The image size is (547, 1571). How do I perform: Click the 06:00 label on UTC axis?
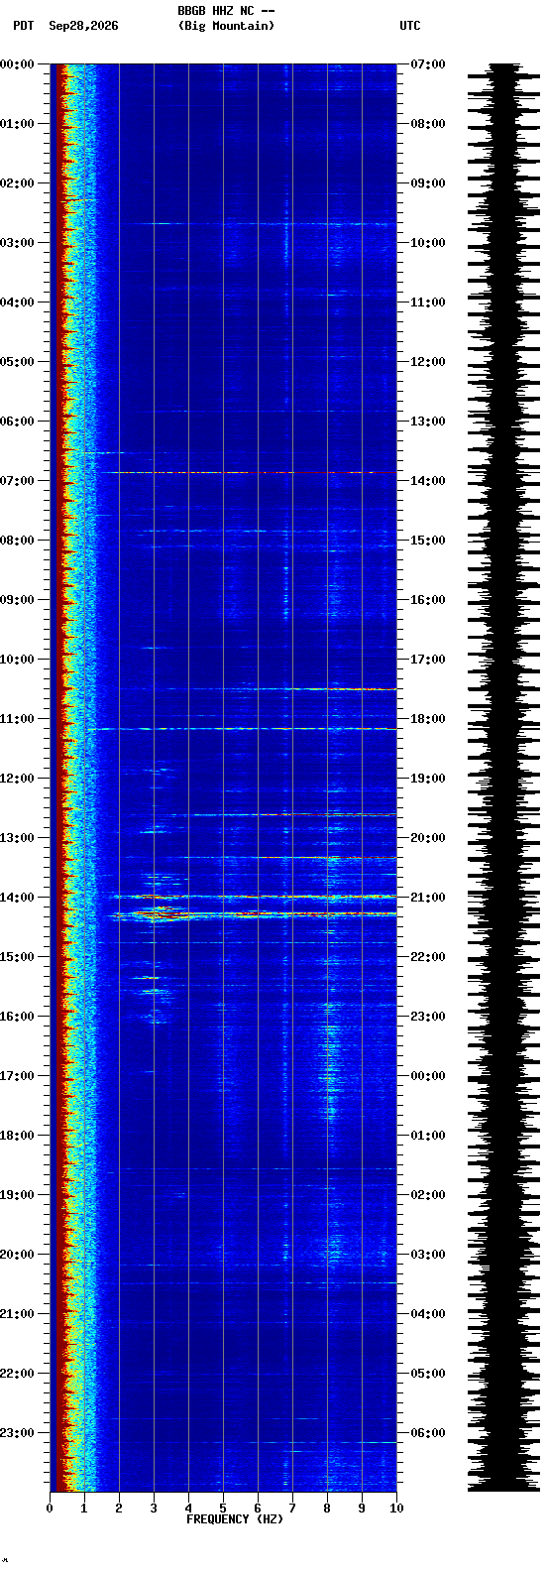point(428,1433)
